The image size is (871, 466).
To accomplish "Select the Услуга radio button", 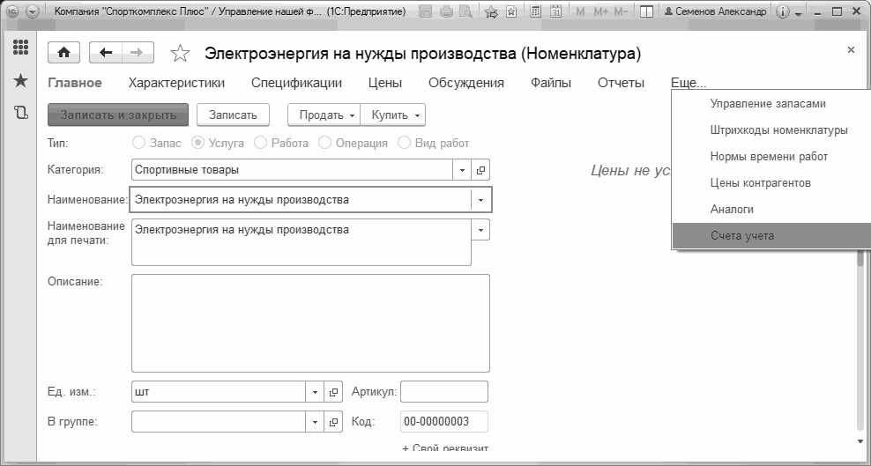I will coord(197,143).
